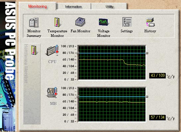Screen dimensions: 181x132
Task: Open the Voltage Monitor graph icon
Action: pos(104,22)
